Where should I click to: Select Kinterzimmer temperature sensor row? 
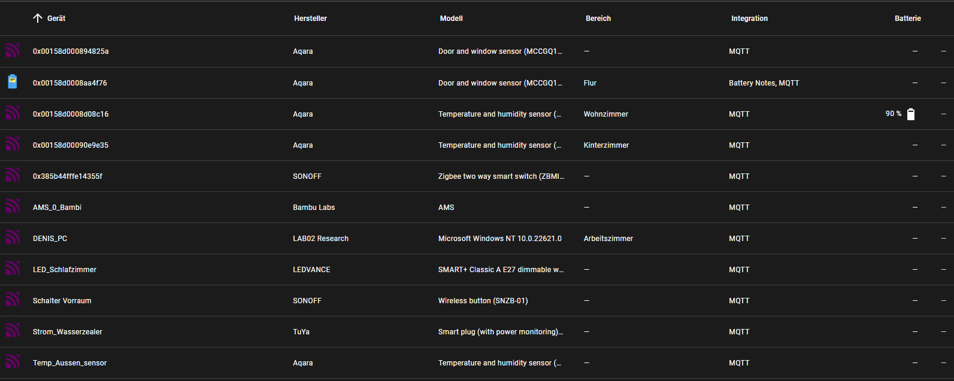pyautogui.click(x=606, y=145)
